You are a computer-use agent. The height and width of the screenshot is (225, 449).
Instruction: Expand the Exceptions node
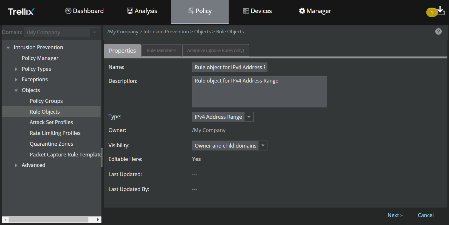click(16, 80)
